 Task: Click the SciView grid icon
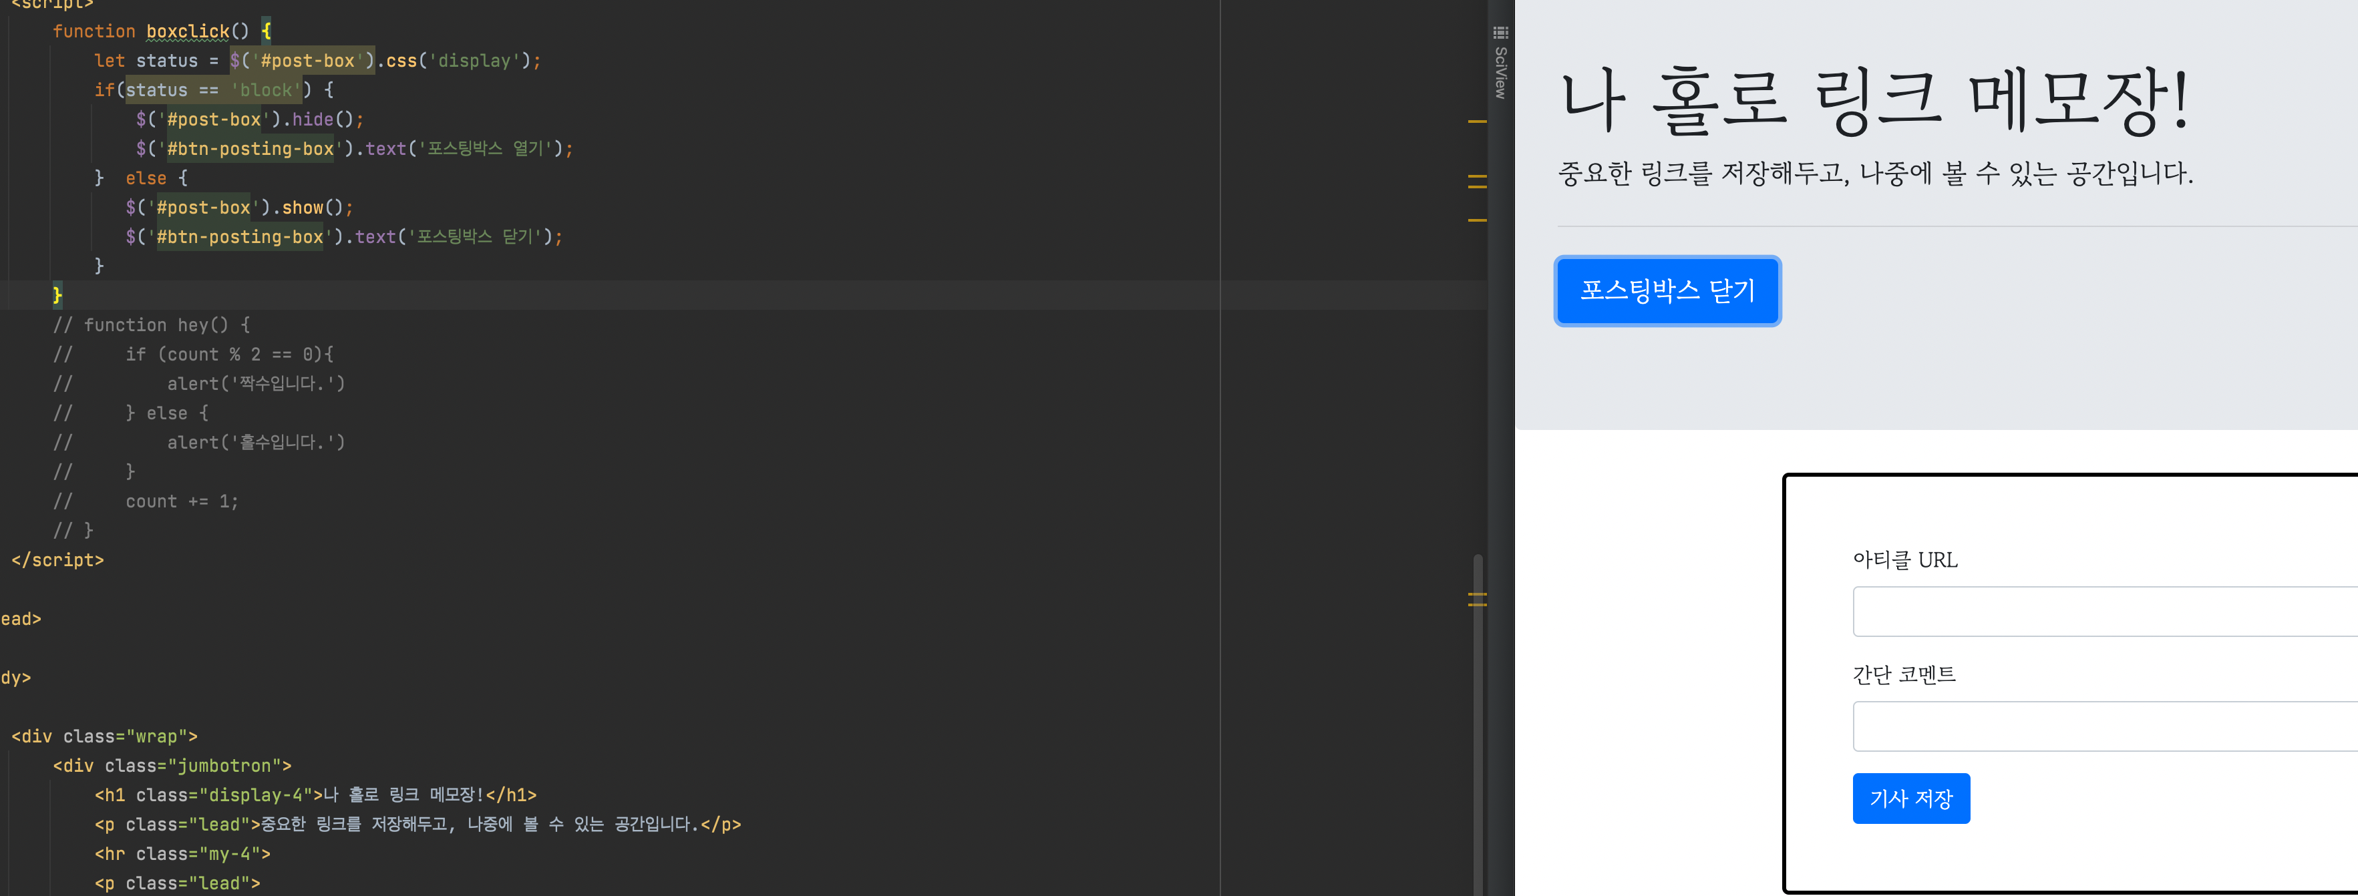[1500, 33]
